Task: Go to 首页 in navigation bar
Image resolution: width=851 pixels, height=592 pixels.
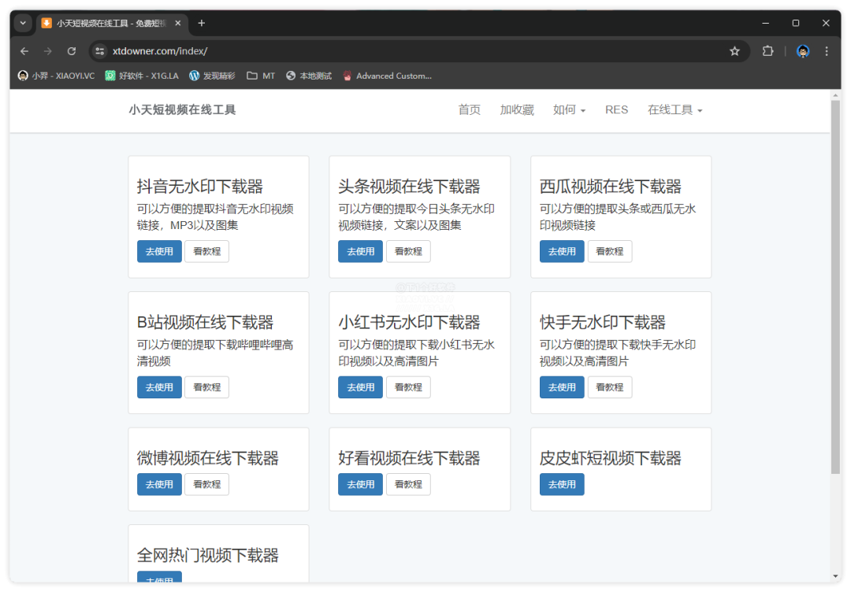Action: (x=469, y=110)
